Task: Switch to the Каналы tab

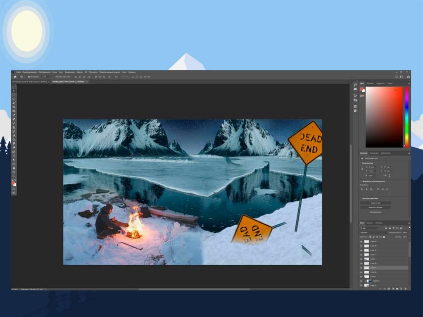Action: point(370,223)
